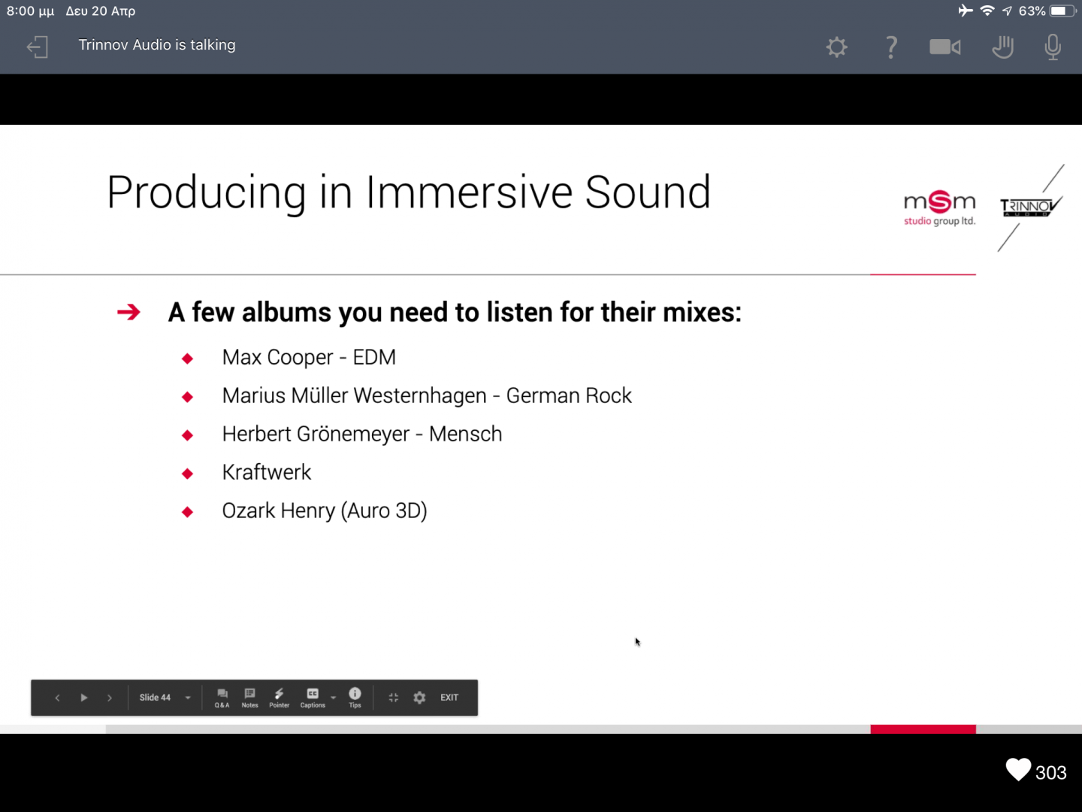
Task: Expand the Slide 44 dropdown
Action: click(188, 698)
